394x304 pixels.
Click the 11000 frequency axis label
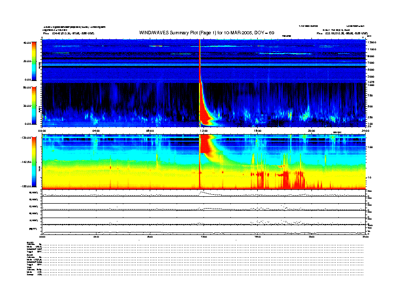point(372,49)
